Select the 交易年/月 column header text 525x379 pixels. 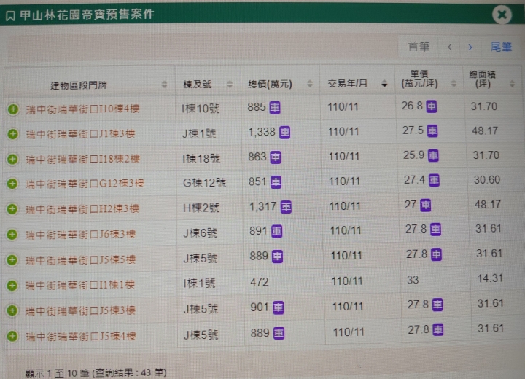(x=348, y=83)
